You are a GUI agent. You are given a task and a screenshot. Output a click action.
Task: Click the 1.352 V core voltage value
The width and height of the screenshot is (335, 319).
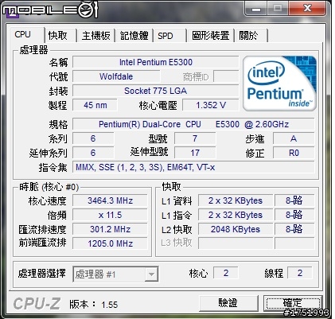211,105
